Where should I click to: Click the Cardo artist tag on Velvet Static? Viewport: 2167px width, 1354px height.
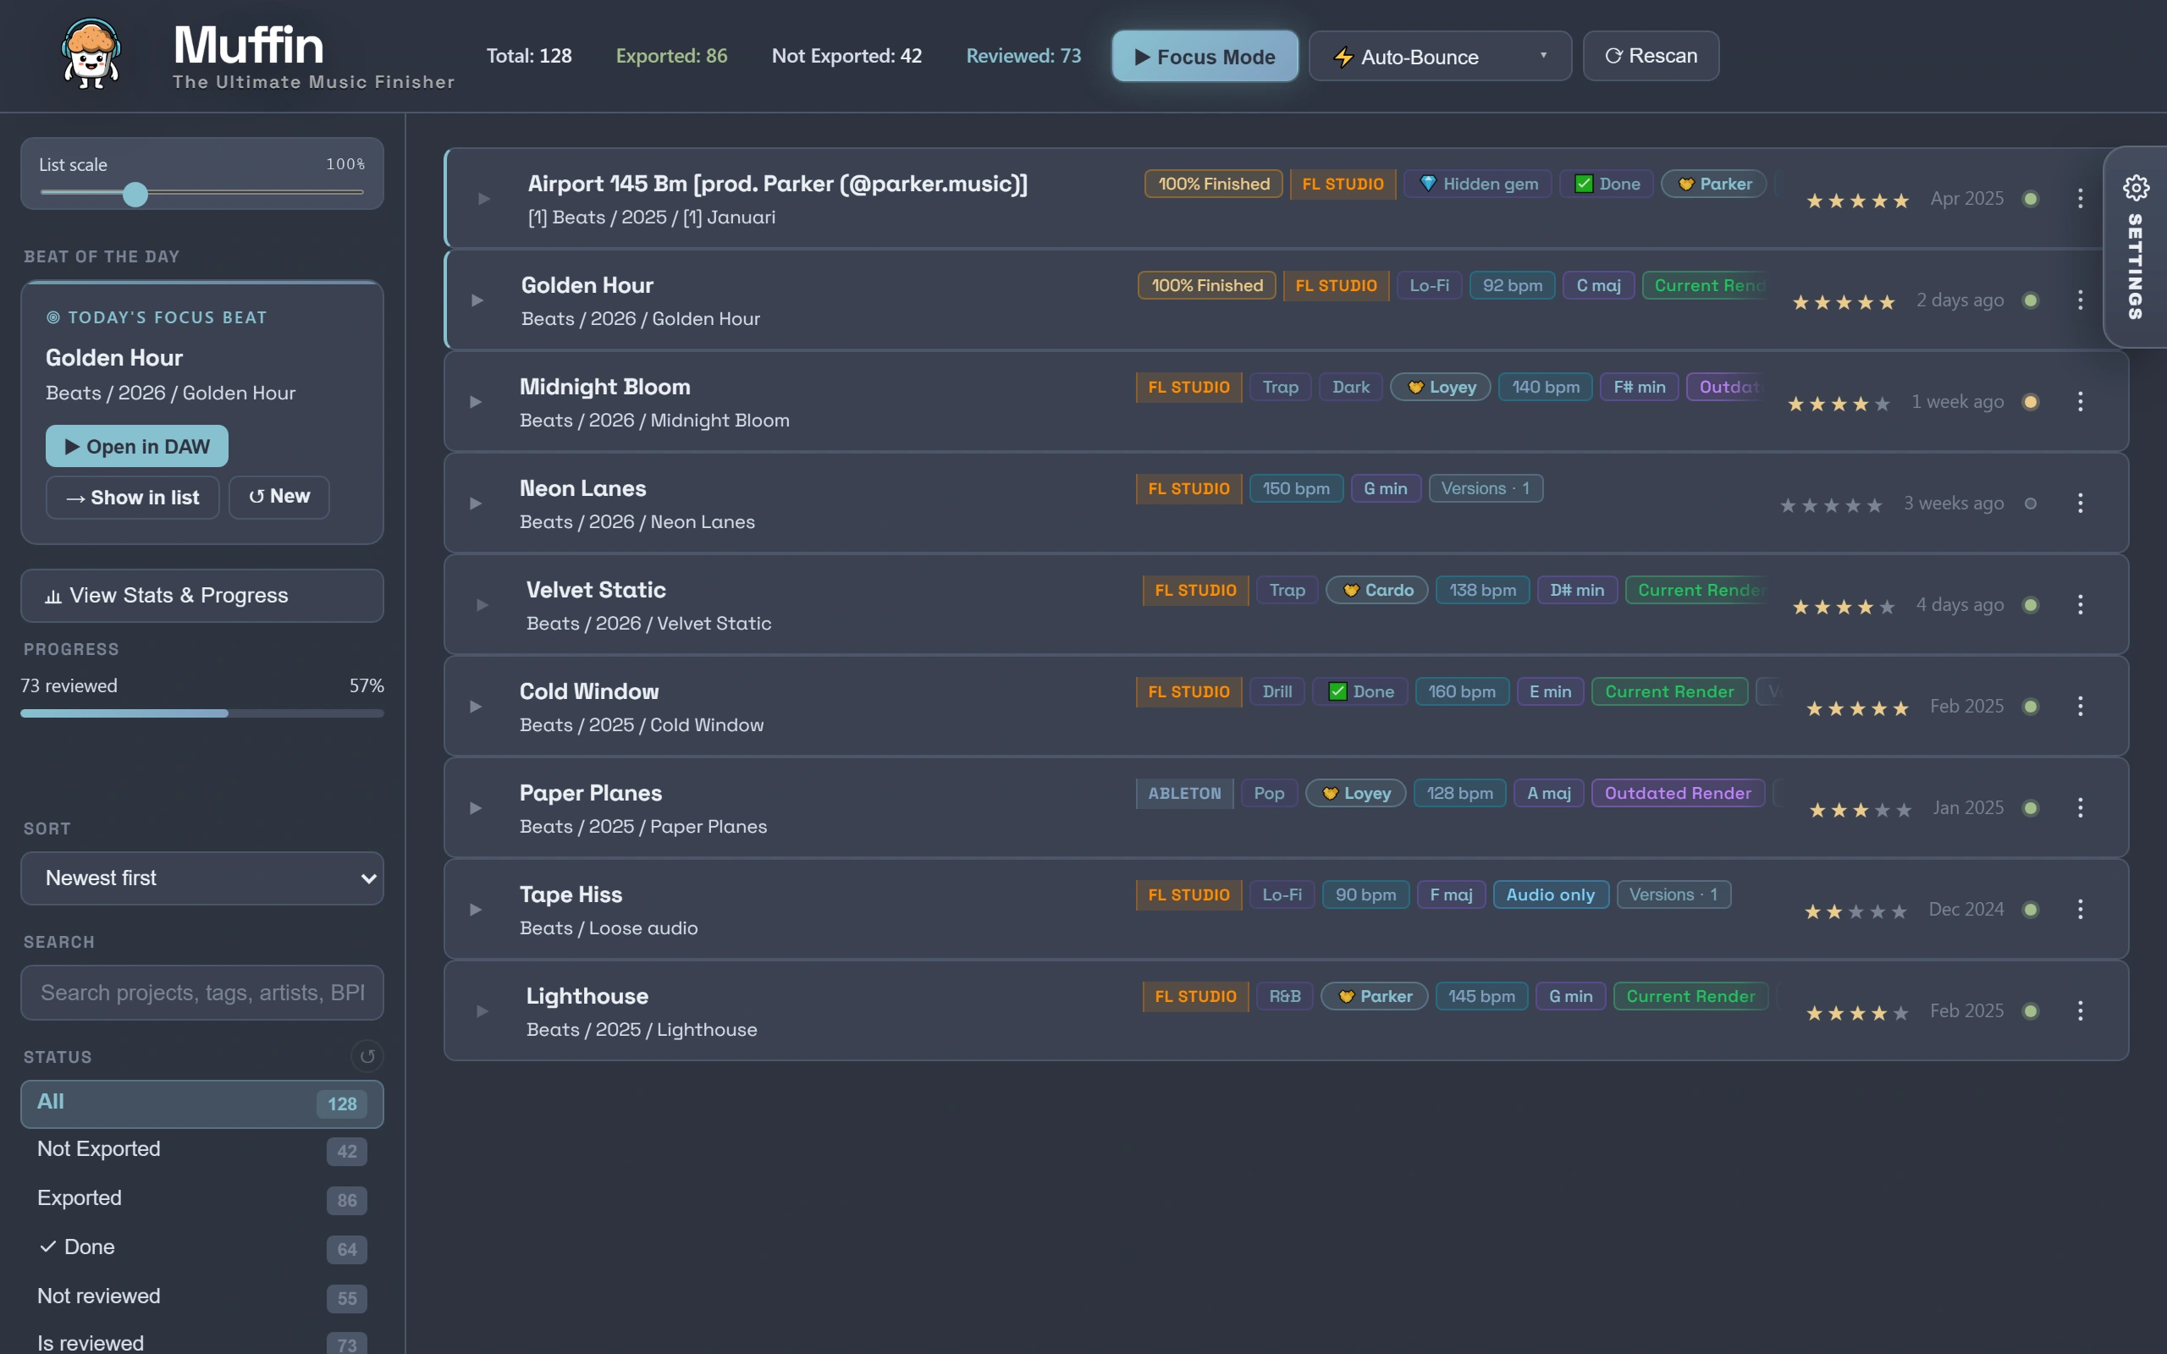click(1377, 590)
